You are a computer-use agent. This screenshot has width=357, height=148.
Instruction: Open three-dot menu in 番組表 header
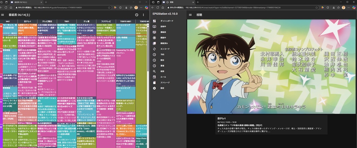click(144, 15)
